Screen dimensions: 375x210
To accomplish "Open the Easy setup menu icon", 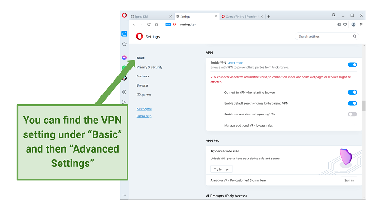I will click(361, 25).
